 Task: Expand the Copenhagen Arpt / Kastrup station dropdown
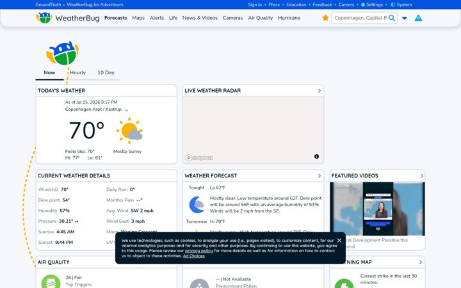tap(126, 110)
